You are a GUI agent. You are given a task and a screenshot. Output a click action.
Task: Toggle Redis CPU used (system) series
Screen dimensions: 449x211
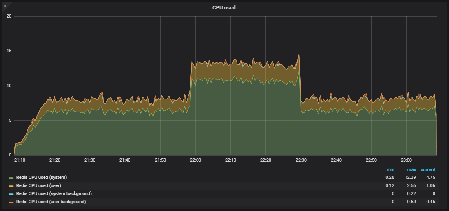[x=42, y=177]
